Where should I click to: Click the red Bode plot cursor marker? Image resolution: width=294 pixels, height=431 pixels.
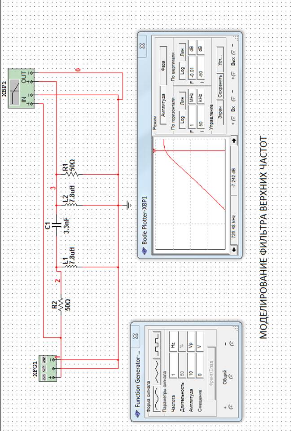pos(154,151)
